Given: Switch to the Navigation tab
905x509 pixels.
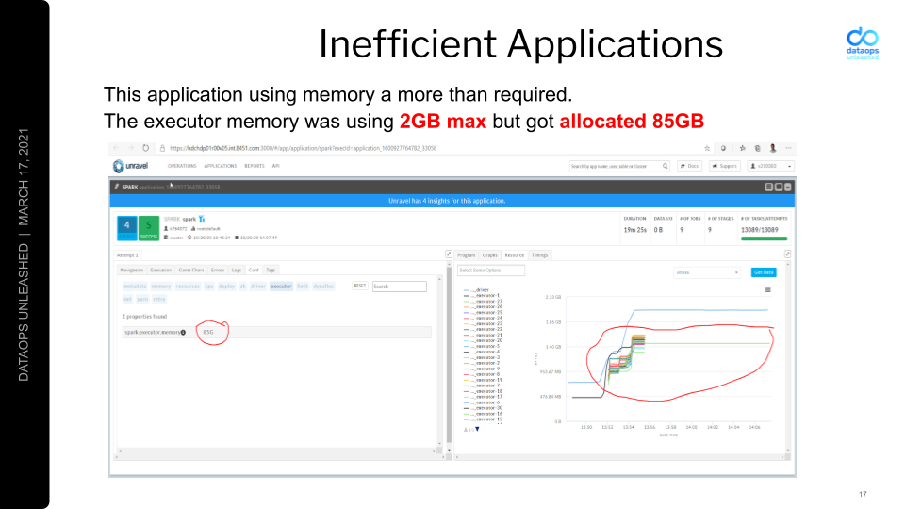Looking at the screenshot, I should 132,271.
